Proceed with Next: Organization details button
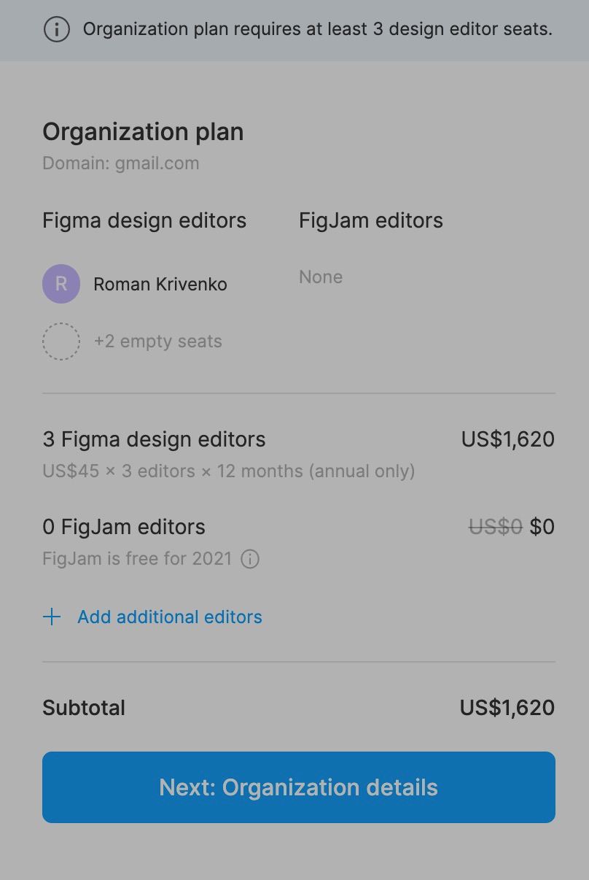The width and height of the screenshot is (589, 880). pyautogui.click(x=299, y=787)
